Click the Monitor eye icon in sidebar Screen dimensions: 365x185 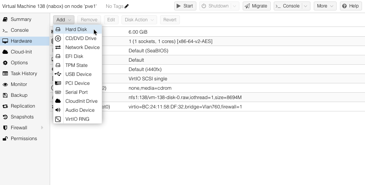click(x=5, y=84)
